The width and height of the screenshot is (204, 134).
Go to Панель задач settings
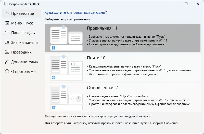pyautogui.click(x=21, y=33)
